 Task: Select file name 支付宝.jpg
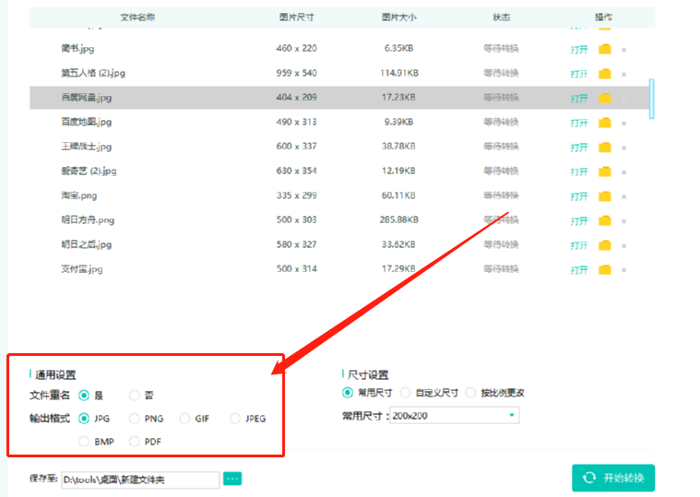coord(82,269)
